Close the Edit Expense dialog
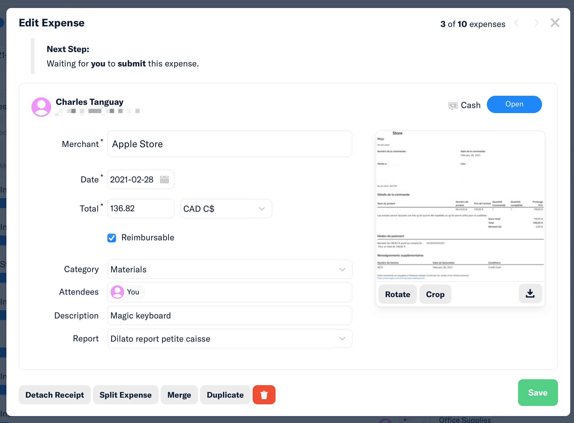The width and height of the screenshot is (574, 423). coord(555,23)
